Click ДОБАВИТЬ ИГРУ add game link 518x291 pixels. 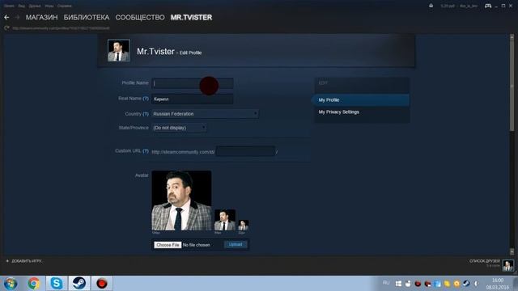27,261
